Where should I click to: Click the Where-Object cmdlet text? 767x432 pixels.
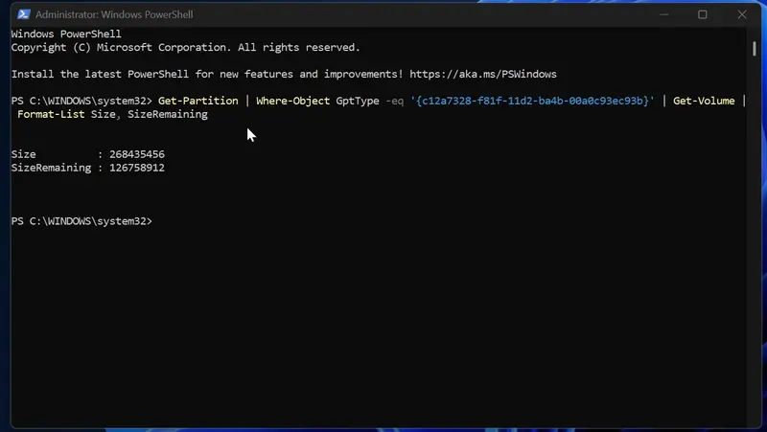tap(292, 101)
